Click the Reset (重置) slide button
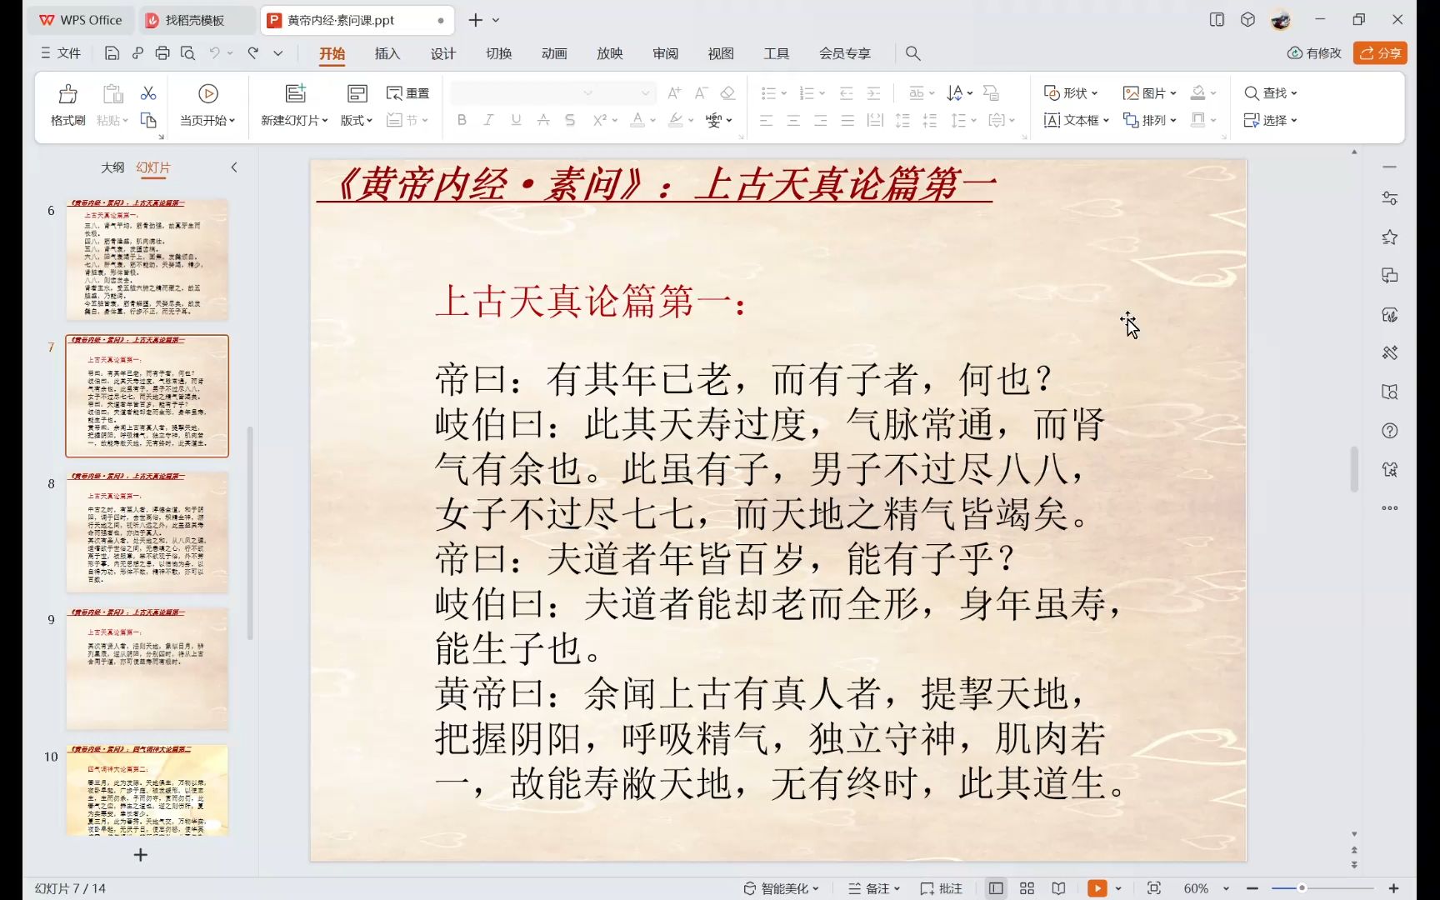The height and width of the screenshot is (900, 1440). click(x=408, y=93)
